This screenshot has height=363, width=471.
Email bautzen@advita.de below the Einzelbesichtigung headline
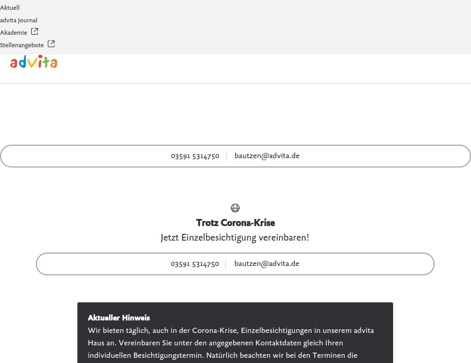coord(267,263)
